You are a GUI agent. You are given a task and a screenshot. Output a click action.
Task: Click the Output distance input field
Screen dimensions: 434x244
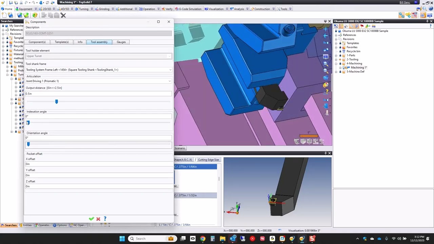(98, 94)
